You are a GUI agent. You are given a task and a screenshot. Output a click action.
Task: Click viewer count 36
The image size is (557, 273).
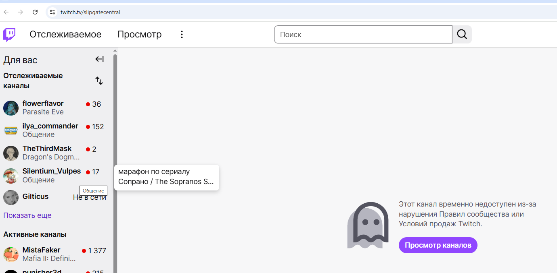tap(96, 104)
